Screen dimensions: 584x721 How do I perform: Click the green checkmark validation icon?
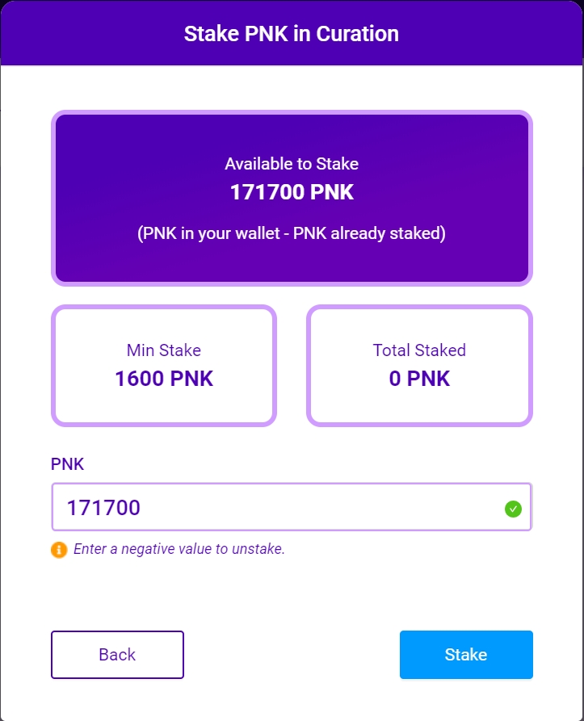[513, 509]
